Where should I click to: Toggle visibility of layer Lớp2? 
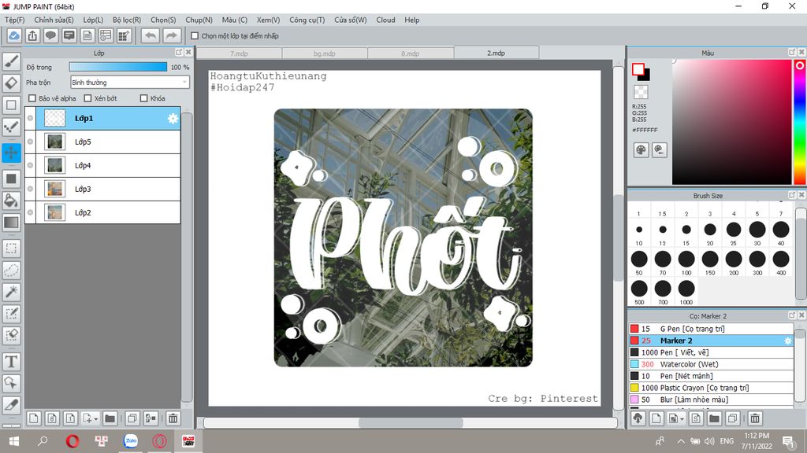31,212
